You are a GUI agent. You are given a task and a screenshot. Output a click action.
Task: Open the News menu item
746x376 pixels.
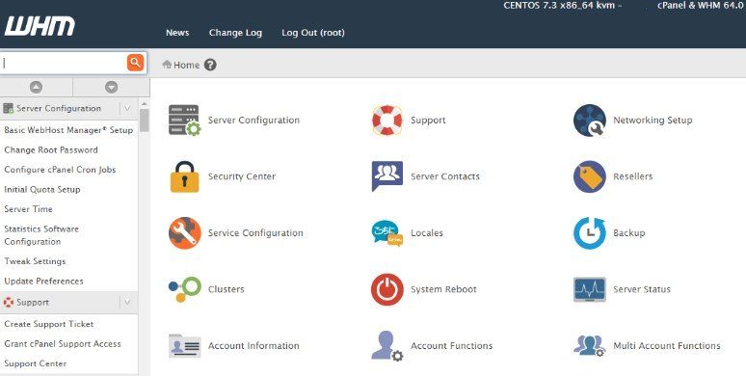point(177,33)
